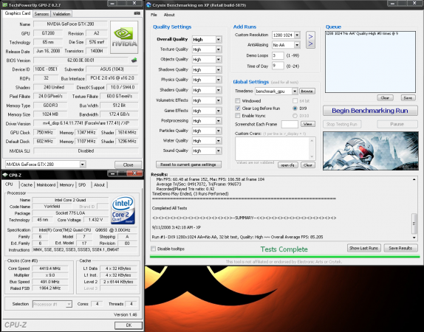Click GPU-Z title bar icon

(4, 4)
